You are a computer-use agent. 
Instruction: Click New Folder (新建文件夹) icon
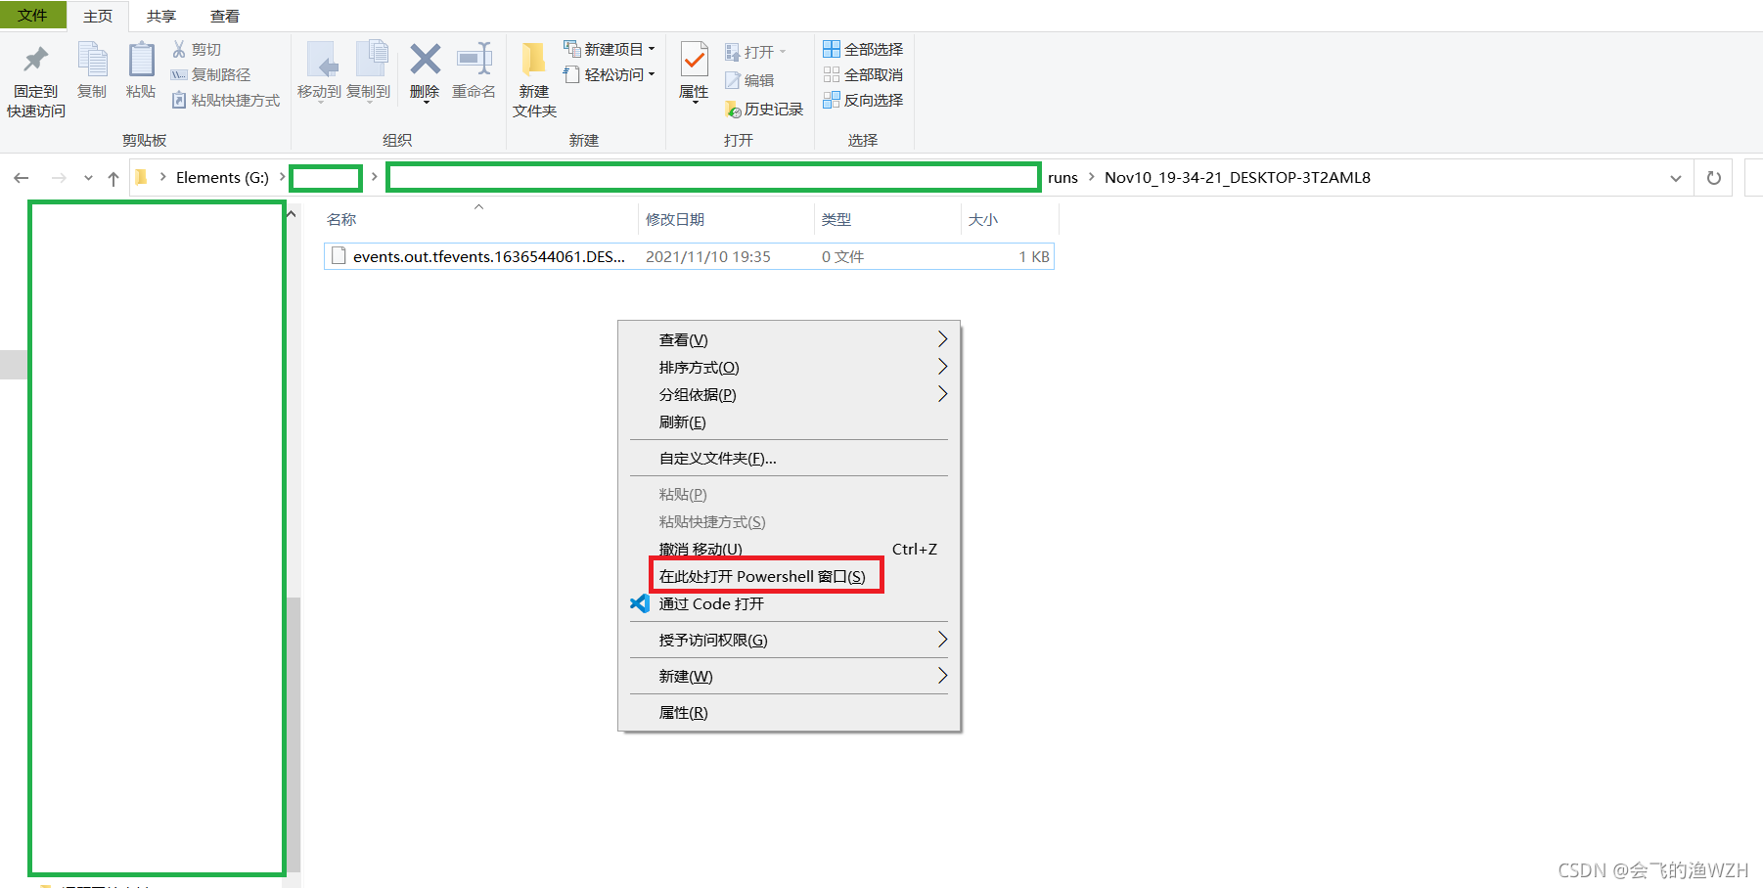[x=534, y=61]
